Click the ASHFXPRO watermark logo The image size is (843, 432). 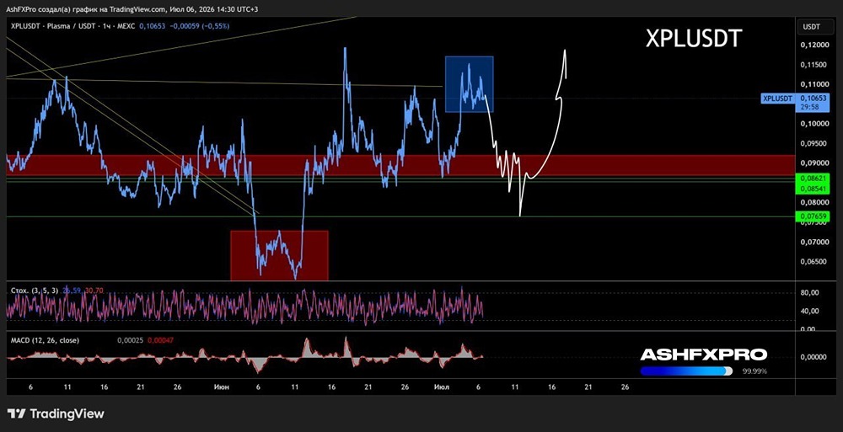point(703,355)
